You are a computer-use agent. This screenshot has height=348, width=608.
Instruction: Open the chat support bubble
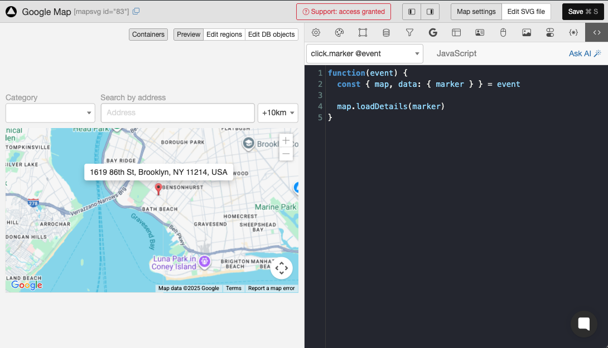[x=583, y=324]
